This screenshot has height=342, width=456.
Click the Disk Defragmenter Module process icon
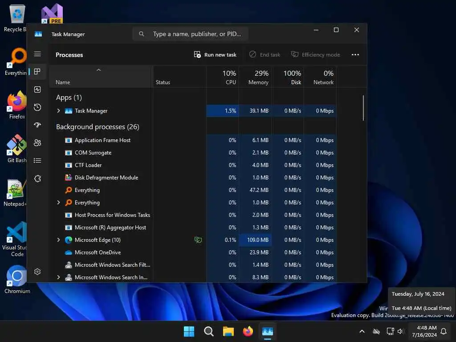(x=68, y=177)
